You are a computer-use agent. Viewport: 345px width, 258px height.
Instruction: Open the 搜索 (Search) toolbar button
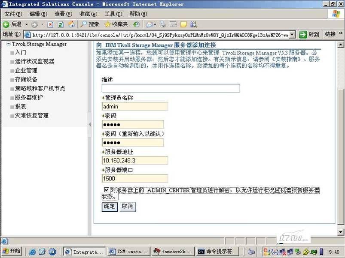coord(89,24)
